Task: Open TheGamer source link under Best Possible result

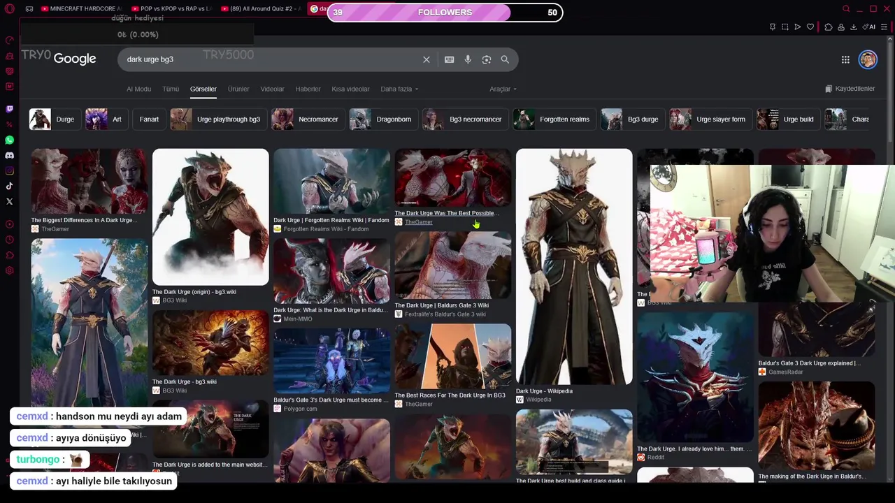Action: tap(419, 222)
